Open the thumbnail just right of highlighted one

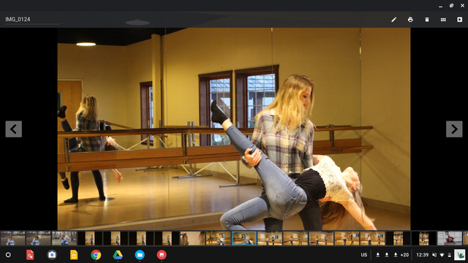[270, 239]
